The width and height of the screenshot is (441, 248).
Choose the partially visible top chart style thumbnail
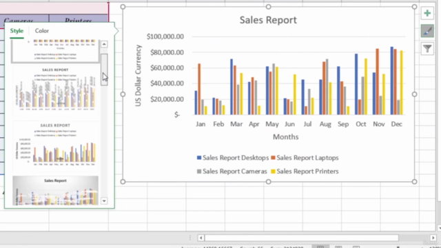(55, 51)
